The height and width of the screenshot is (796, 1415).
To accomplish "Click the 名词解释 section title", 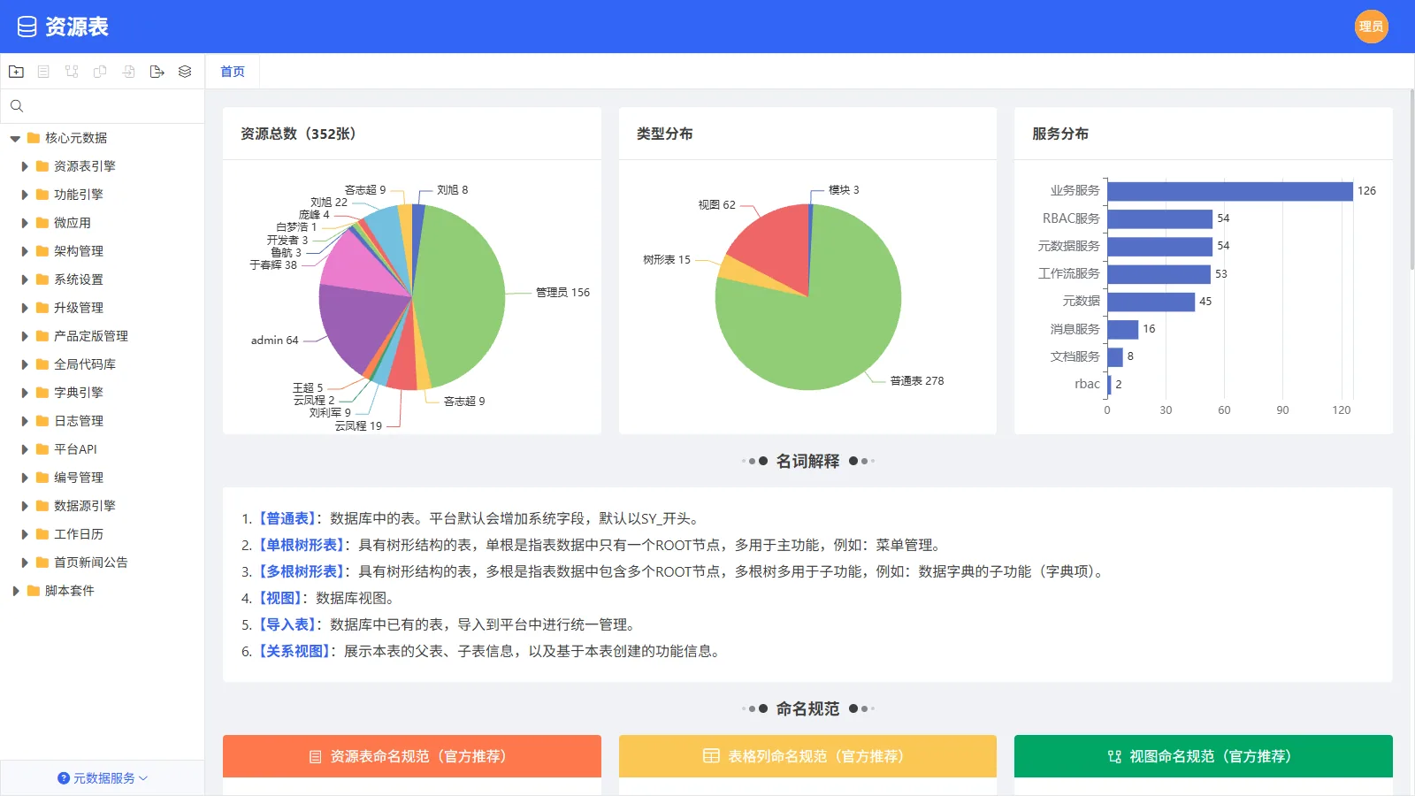I will click(x=807, y=461).
